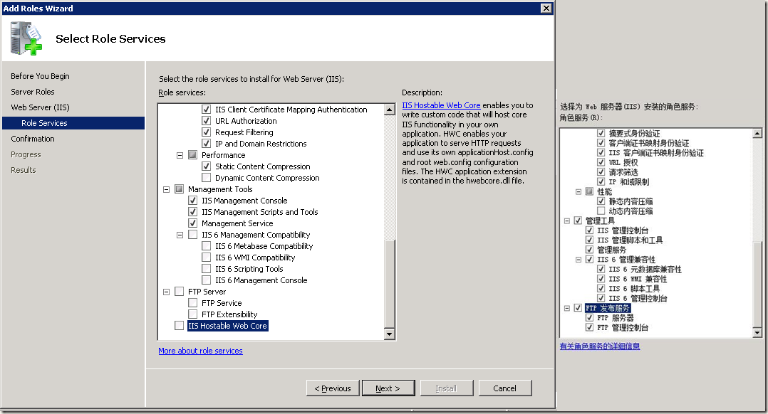Screen dimensions: 768x414
Task: Go to the Before You Begin step
Action: 40,76
